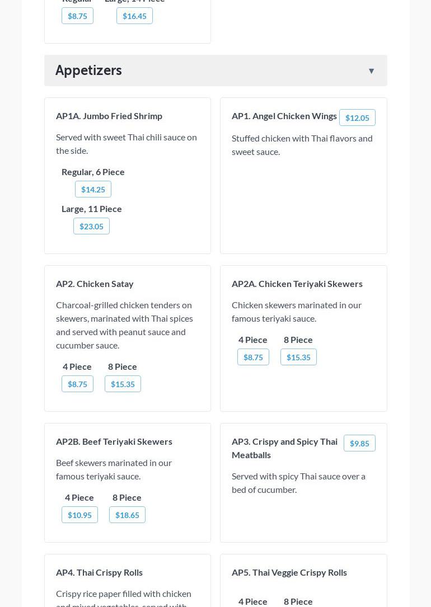This screenshot has width=431, height=607.
Task: Open AP5. Thai Veggie Crispy Rolls title
Action: [x=289, y=572]
